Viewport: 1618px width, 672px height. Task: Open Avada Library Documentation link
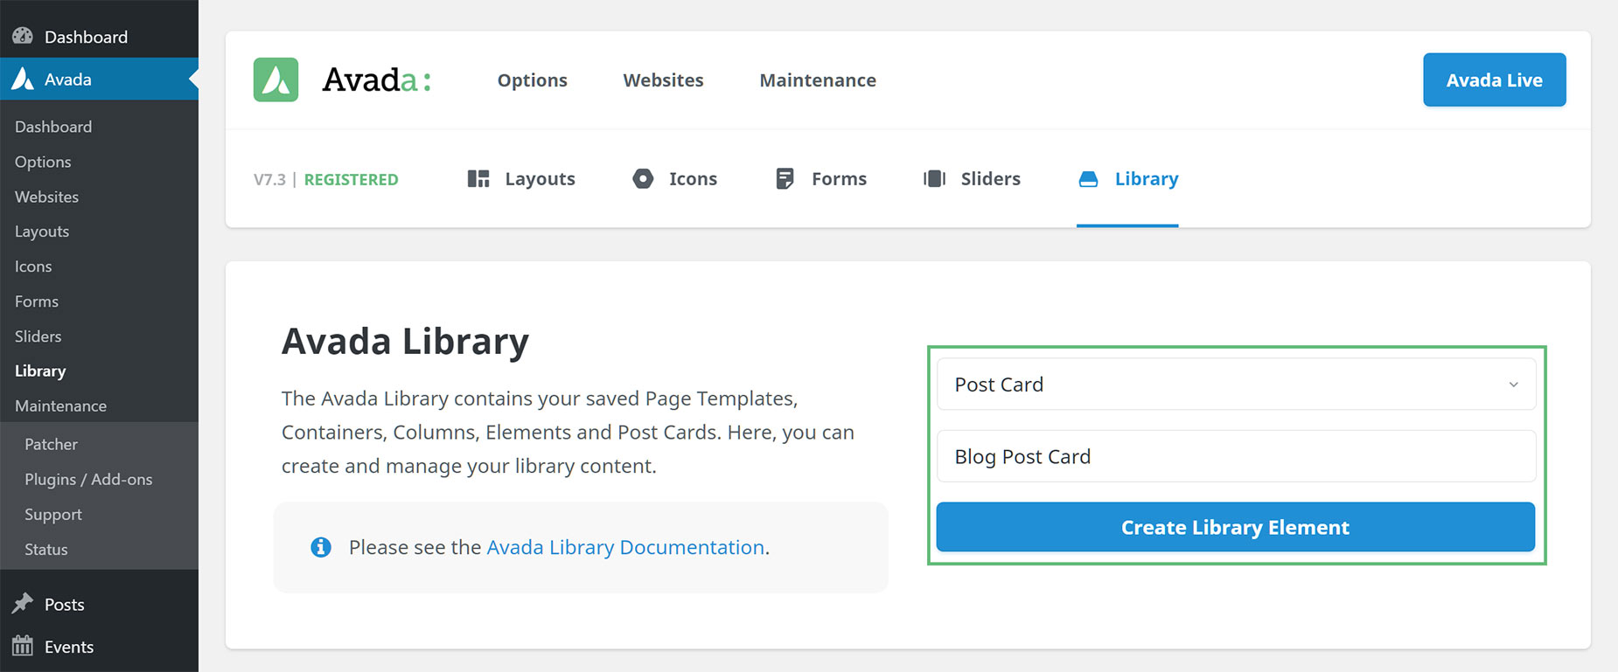(x=625, y=547)
